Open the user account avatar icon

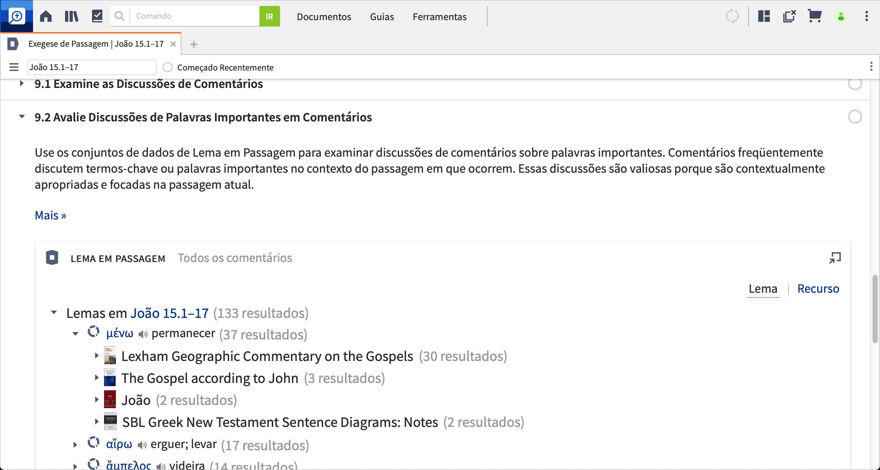point(841,16)
